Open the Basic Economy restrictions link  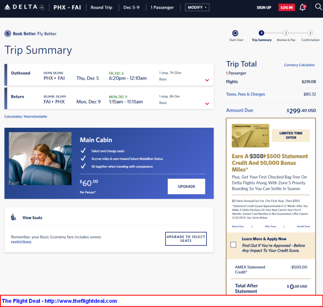point(21,242)
